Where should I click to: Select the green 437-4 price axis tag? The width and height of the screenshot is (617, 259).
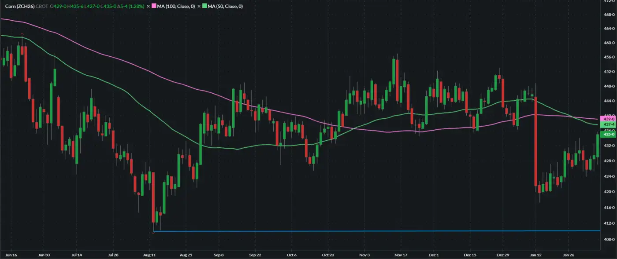click(x=606, y=125)
